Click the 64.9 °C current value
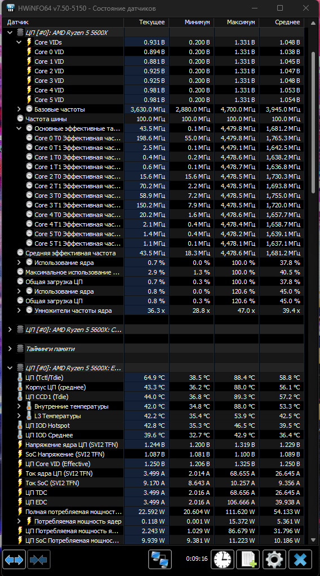 point(154,377)
